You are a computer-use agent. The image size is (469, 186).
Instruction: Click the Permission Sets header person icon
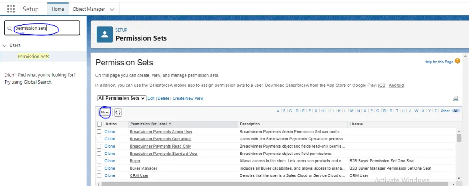click(105, 34)
